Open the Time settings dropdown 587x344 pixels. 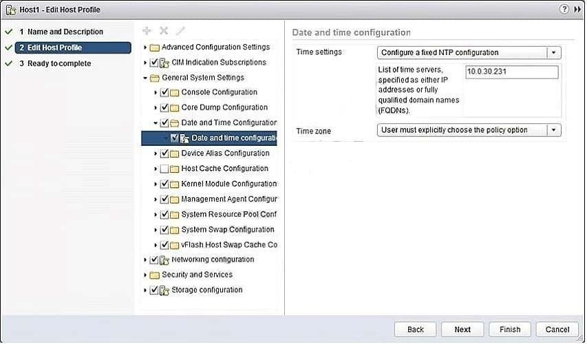click(x=554, y=52)
